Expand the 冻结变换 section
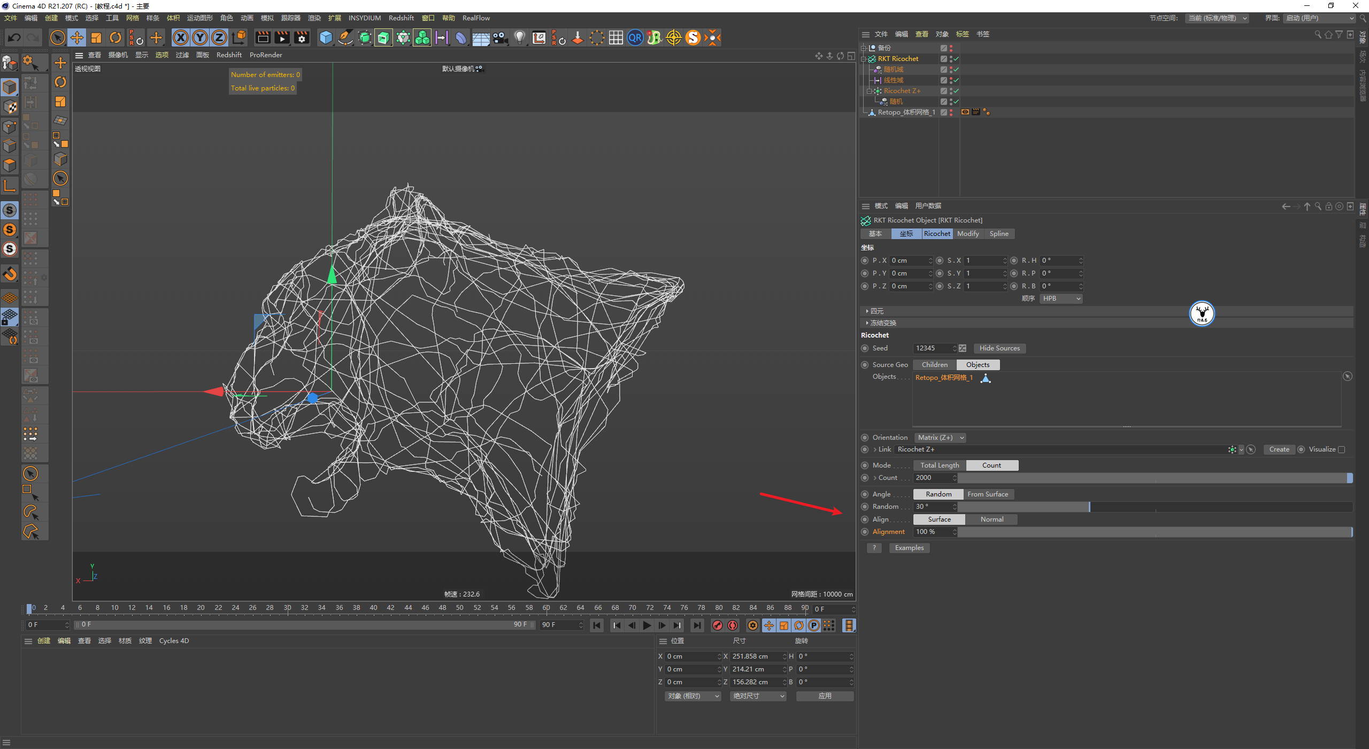 click(882, 323)
